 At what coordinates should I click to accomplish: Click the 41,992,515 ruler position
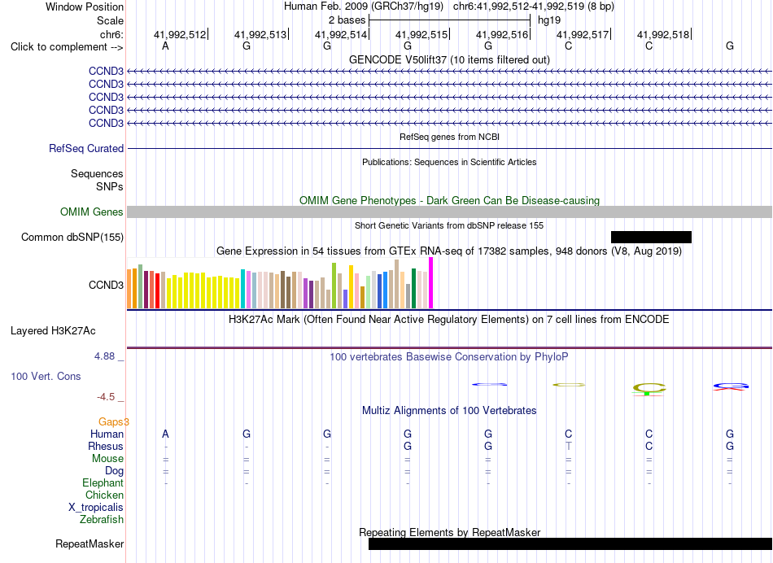[x=421, y=34]
